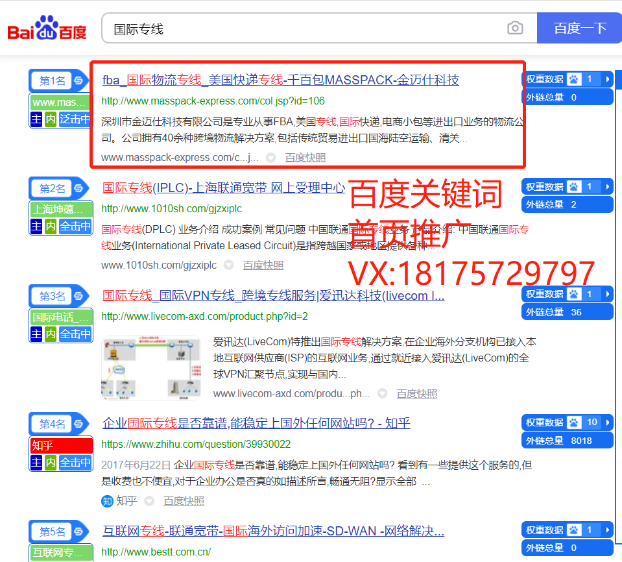Expand dropdown arrow beside 知乎 footer

click(149, 501)
